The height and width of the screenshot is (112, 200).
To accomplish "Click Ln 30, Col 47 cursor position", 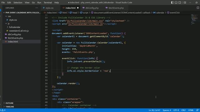I will (x=154, y=110).
